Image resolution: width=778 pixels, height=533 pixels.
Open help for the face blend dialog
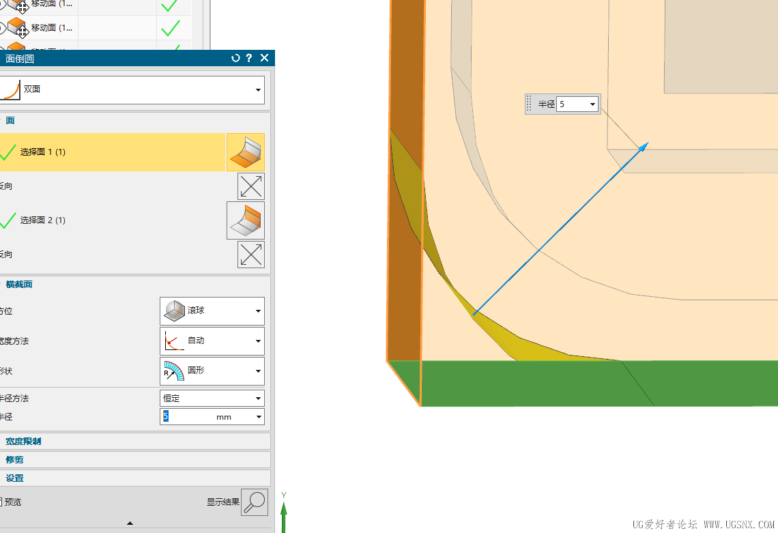pos(249,58)
